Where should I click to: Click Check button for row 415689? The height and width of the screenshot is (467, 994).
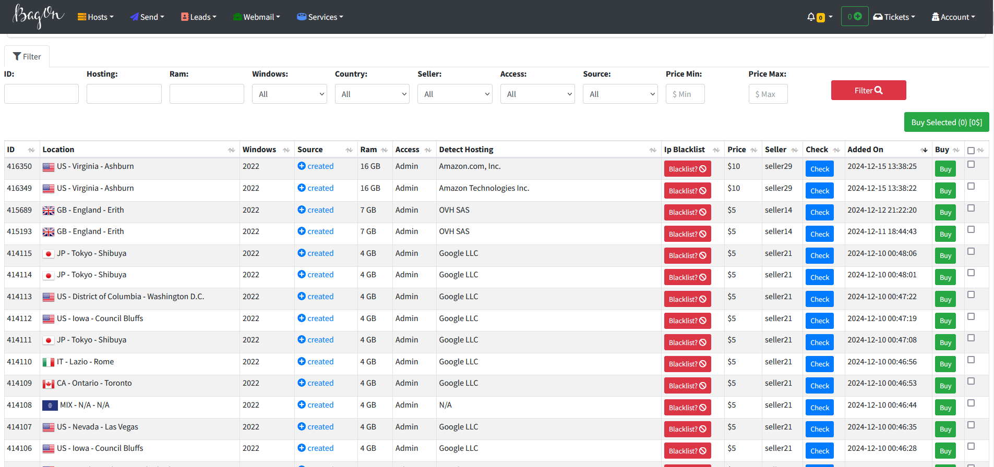pyautogui.click(x=819, y=212)
